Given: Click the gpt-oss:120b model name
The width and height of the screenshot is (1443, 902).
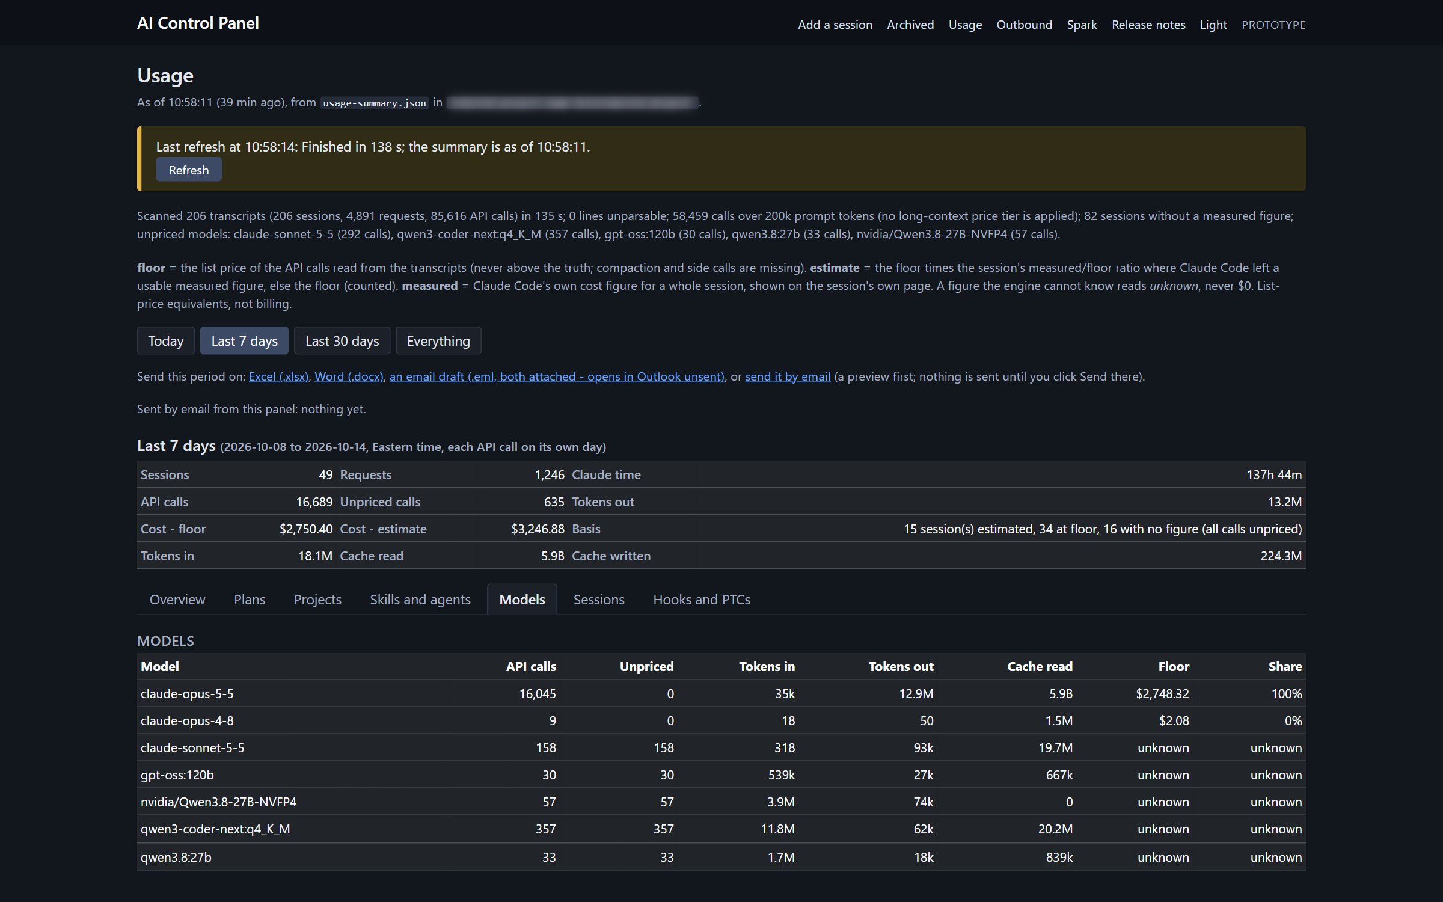Looking at the screenshot, I should (177, 775).
